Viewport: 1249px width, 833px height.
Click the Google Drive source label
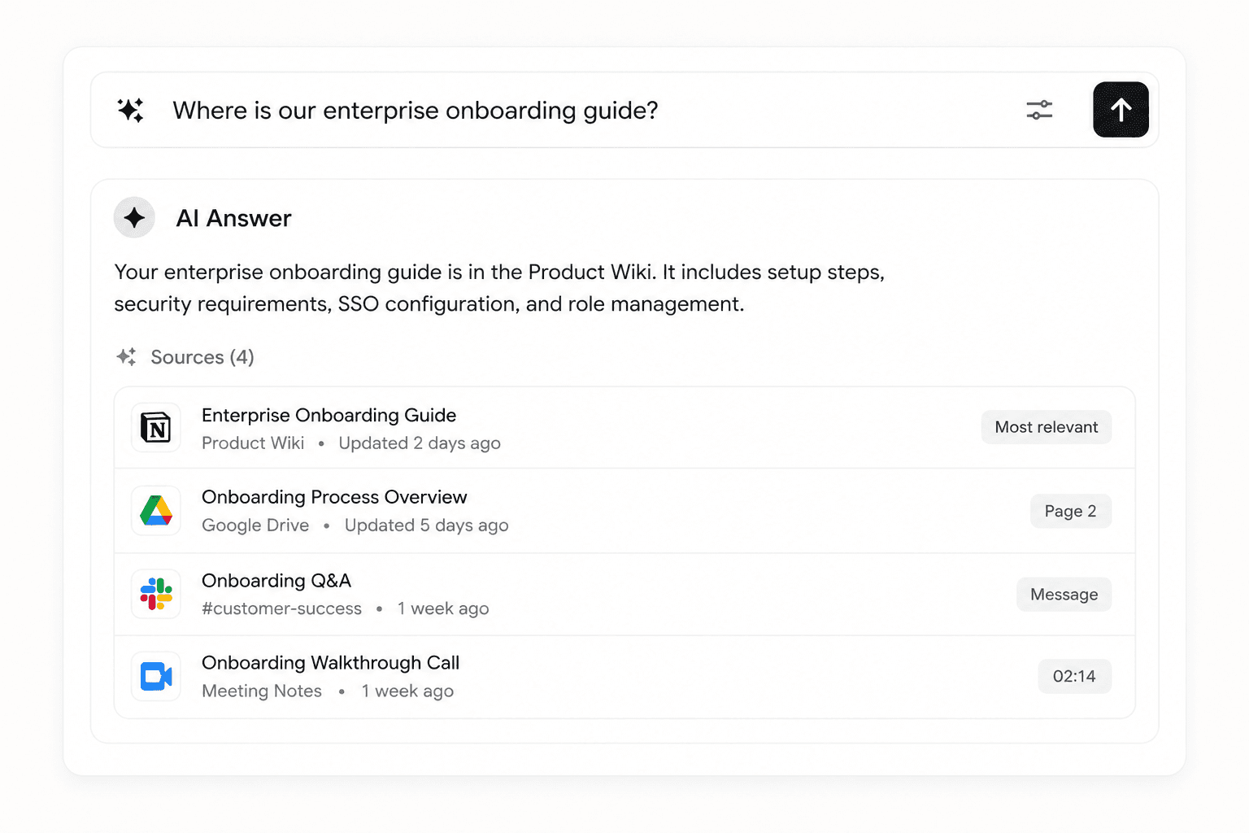point(255,526)
